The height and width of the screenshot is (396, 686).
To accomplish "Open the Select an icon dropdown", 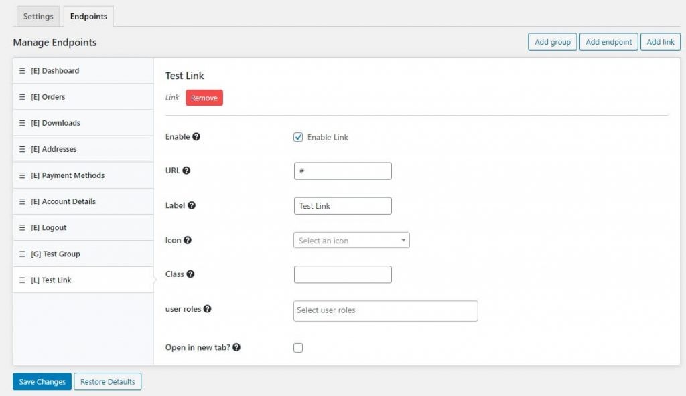I will [351, 241].
